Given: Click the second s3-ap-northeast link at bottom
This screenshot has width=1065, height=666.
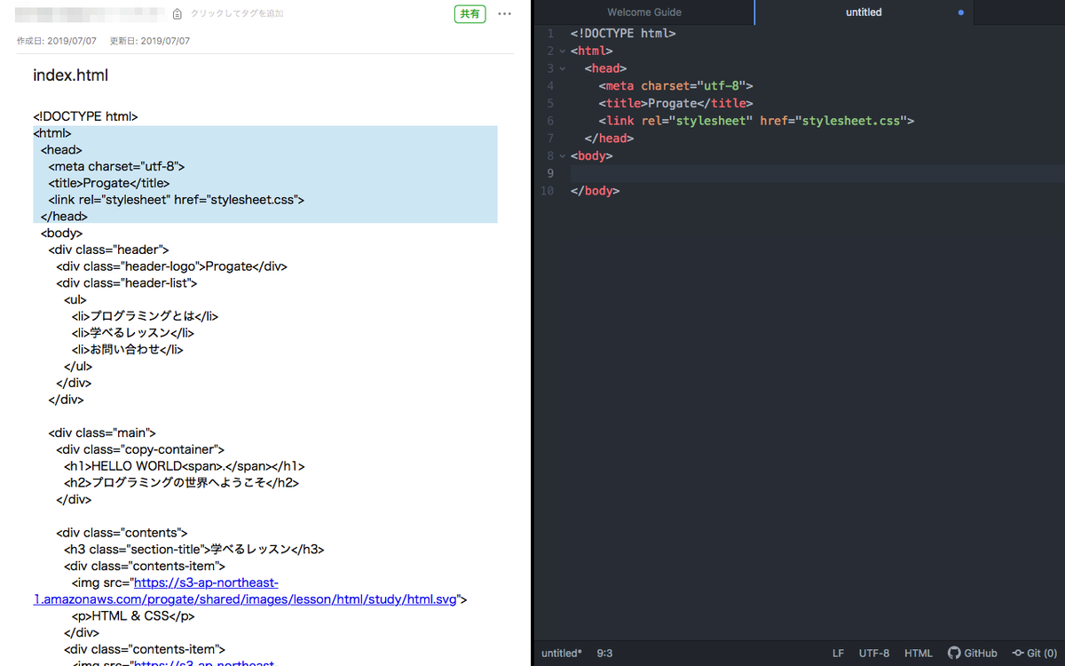Looking at the screenshot, I should (x=205, y=662).
